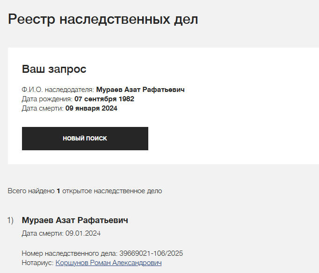Click the result index number 1)
This screenshot has height=273, width=319.
tap(10, 220)
